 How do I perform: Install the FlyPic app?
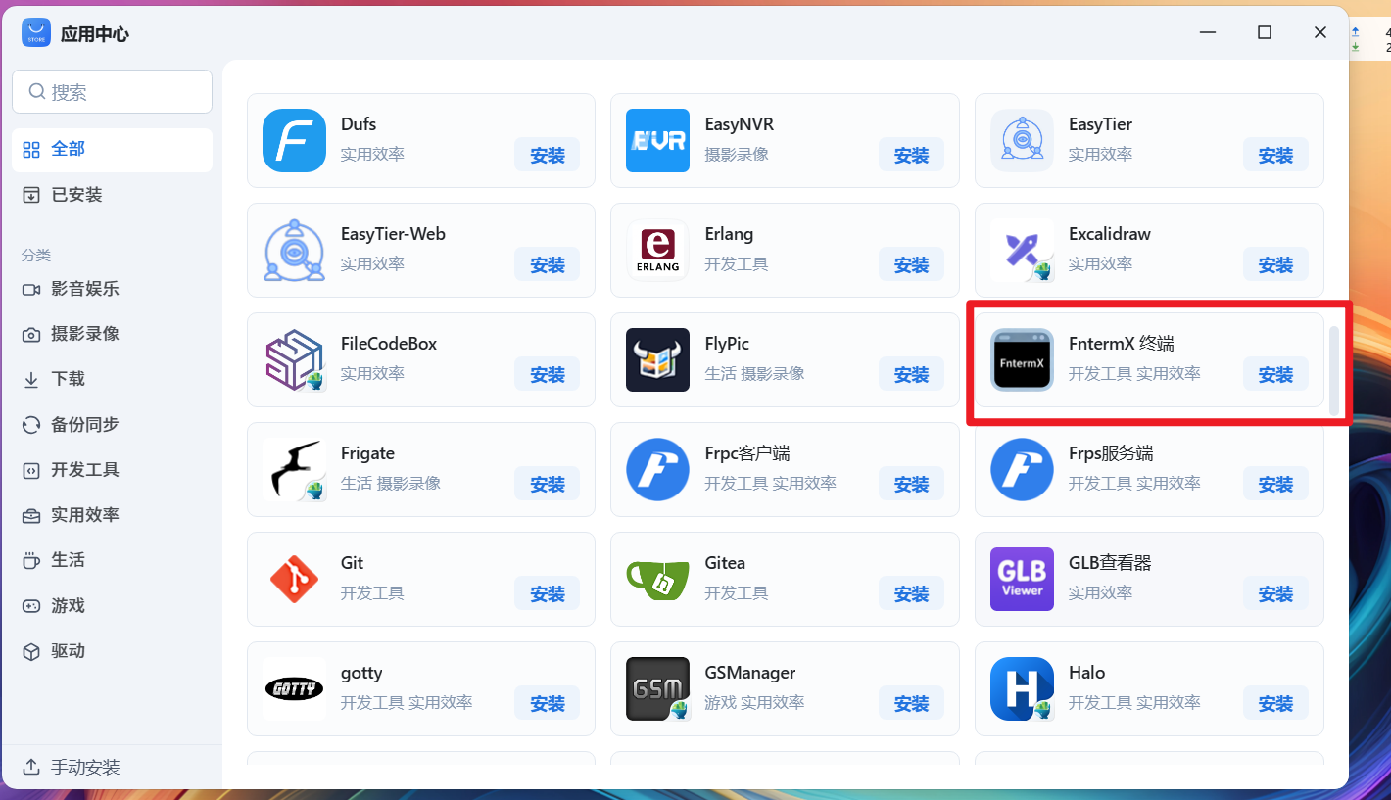coord(911,374)
